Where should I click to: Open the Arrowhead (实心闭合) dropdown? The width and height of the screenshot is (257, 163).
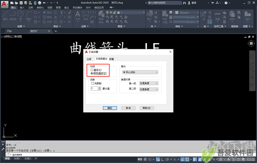pyautogui.click(x=140, y=72)
